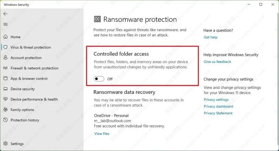Select Protection history menu label
Image resolution: width=279 pixels, height=151 pixels.
coord(25,120)
